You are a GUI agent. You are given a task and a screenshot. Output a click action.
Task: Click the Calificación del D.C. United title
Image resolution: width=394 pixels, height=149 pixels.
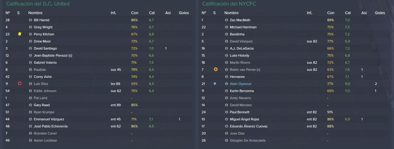tap(38, 4)
